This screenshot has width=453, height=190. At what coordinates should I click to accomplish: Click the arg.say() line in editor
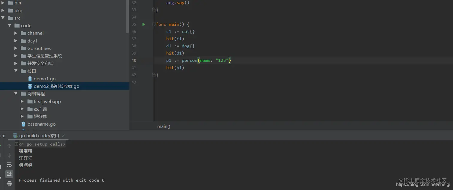(178, 3)
